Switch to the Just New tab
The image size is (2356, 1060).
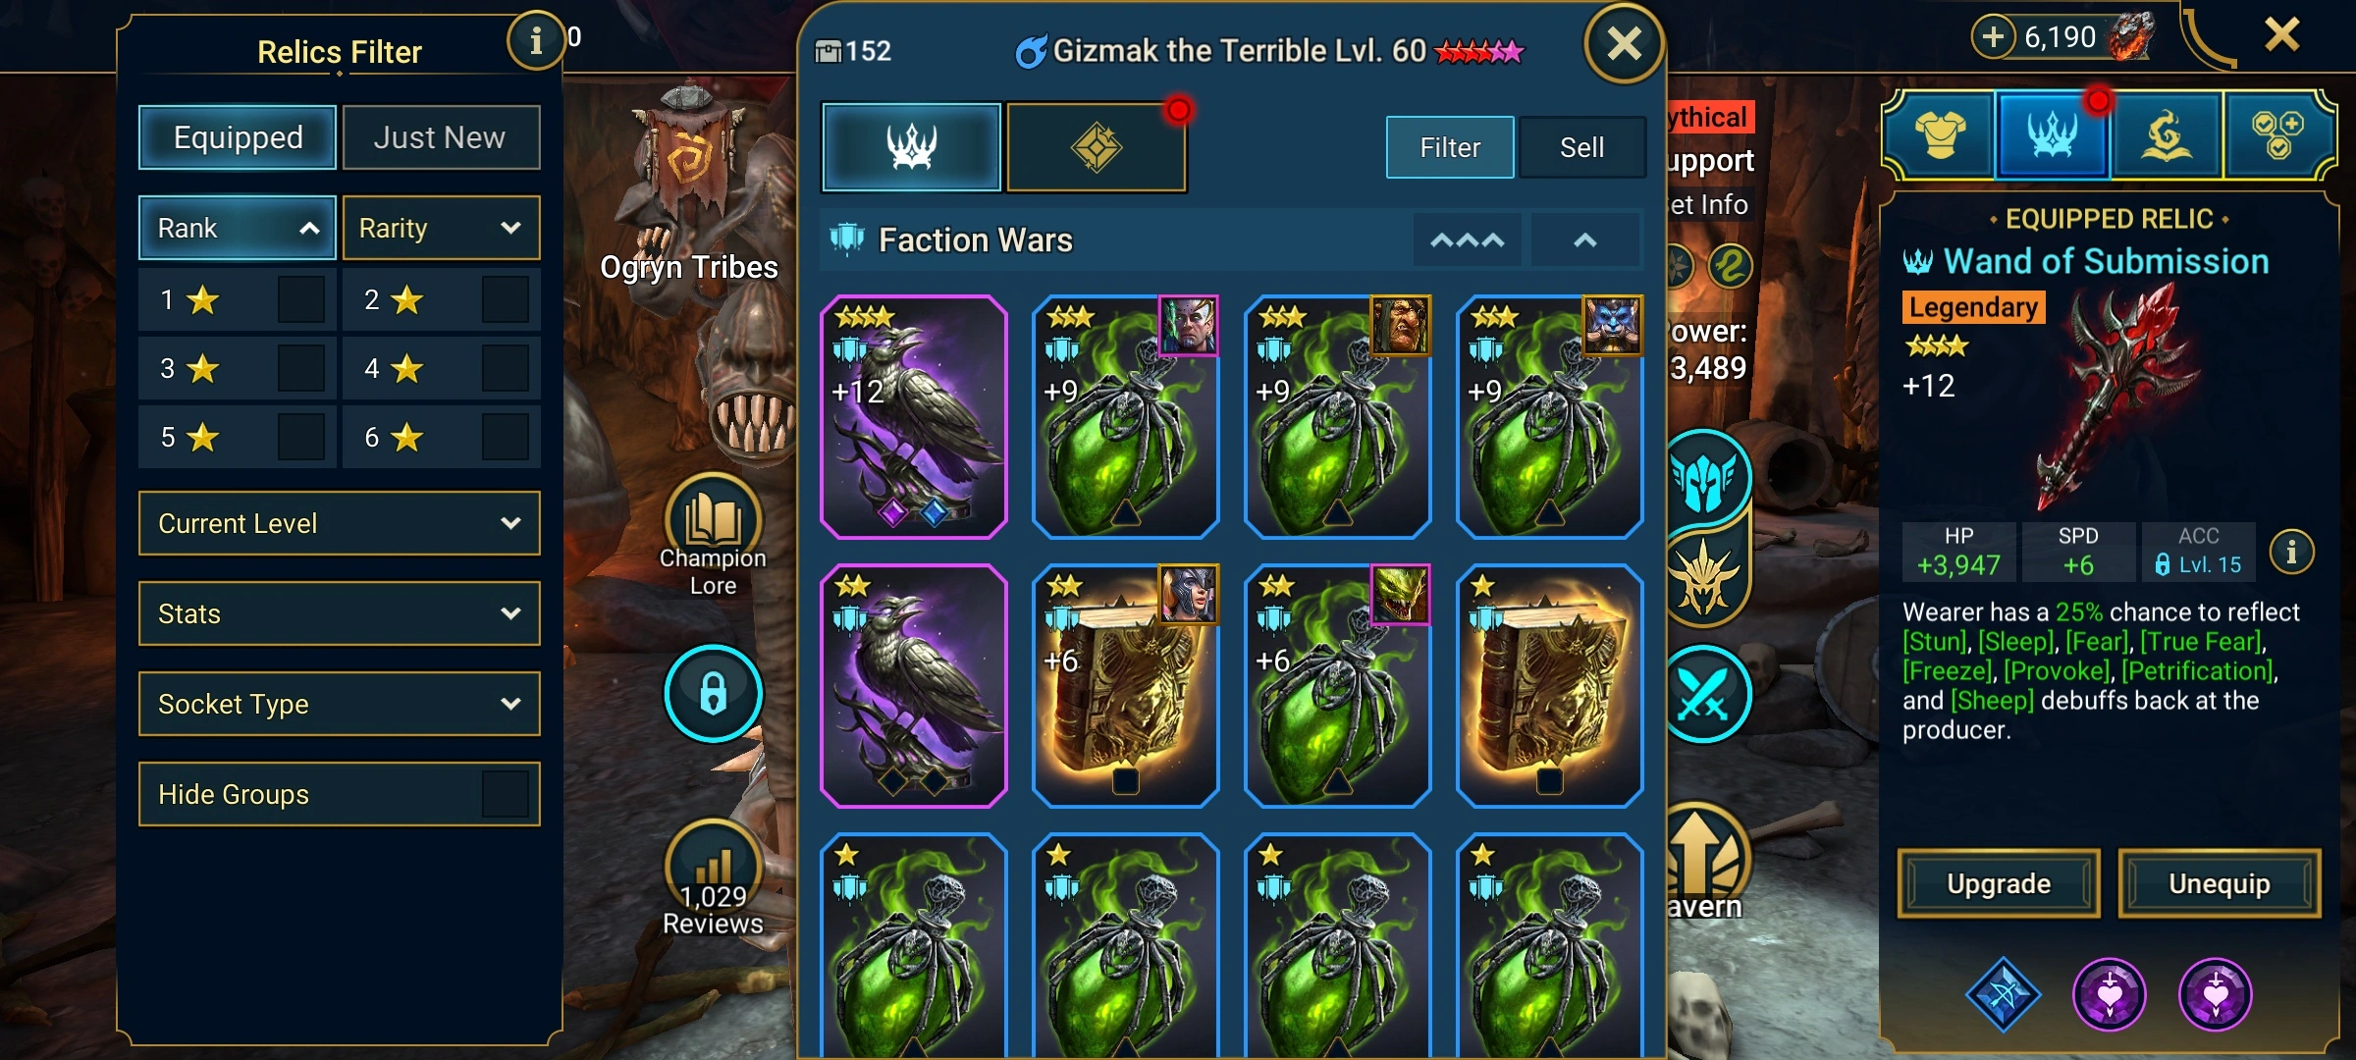click(441, 137)
